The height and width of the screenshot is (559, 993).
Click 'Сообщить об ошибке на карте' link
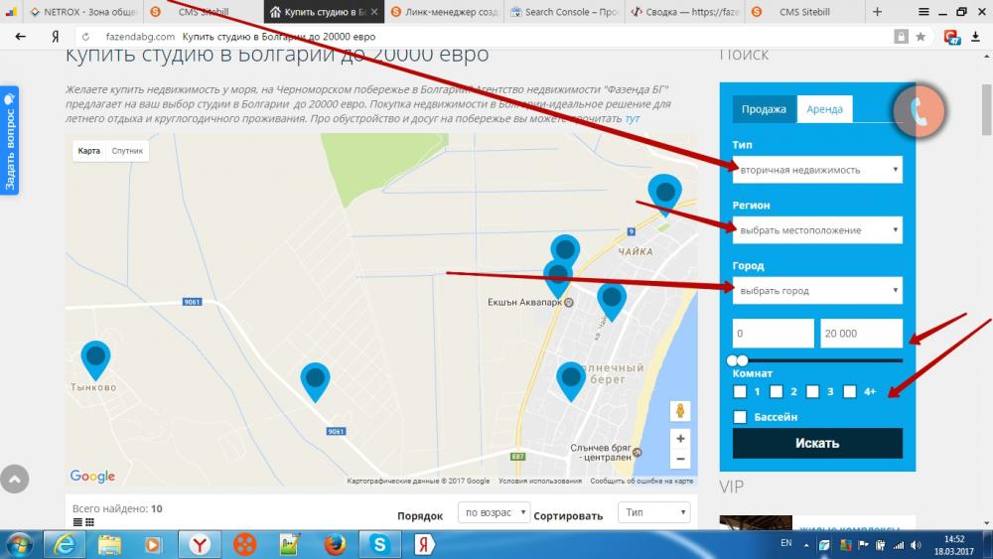coord(641,482)
